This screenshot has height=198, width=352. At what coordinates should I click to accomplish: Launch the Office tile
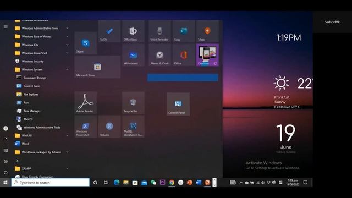183,55
